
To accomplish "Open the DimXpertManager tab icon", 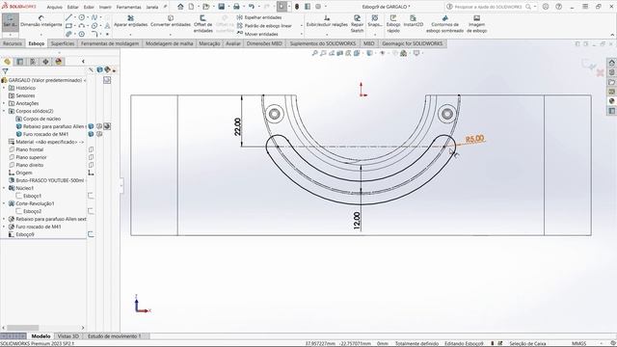I will [x=45, y=62].
